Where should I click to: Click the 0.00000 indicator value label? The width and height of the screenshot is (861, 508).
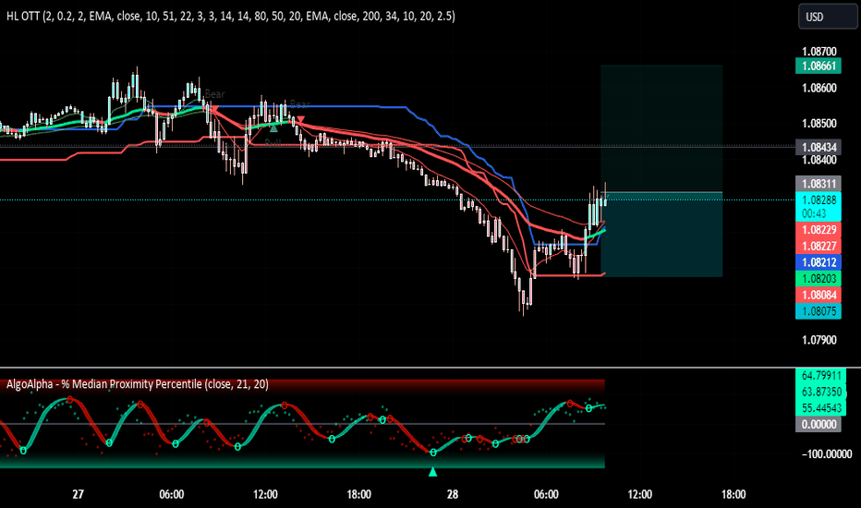point(819,425)
